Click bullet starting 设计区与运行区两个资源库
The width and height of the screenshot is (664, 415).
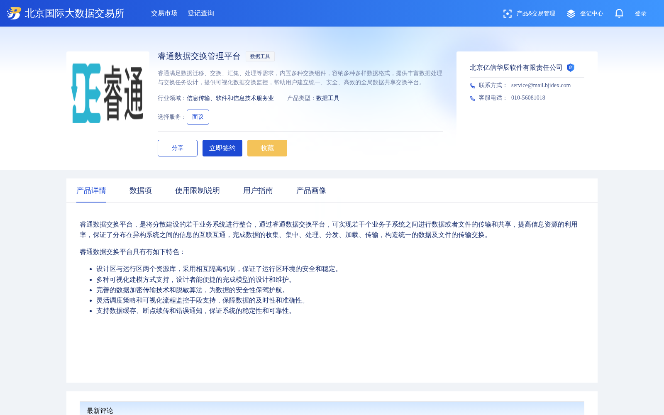tap(219, 269)
